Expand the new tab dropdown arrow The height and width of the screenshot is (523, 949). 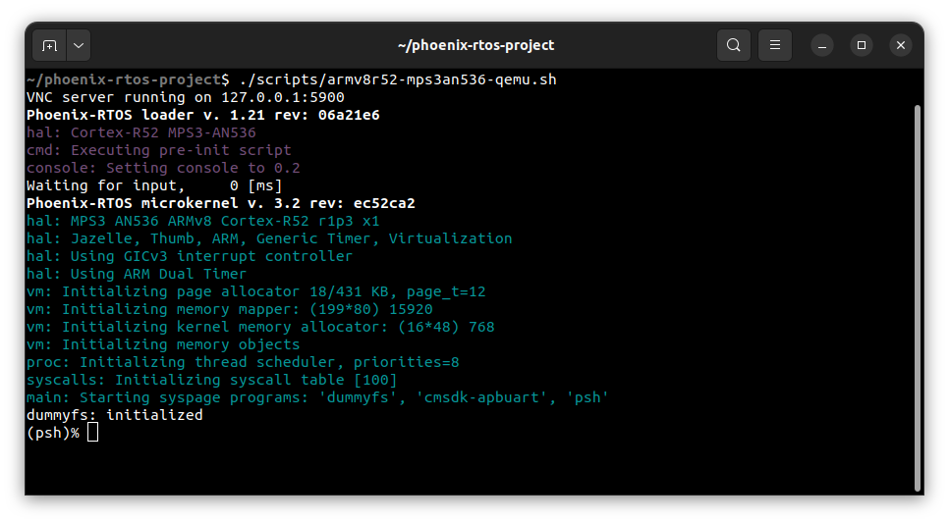(x=78, y=45)
